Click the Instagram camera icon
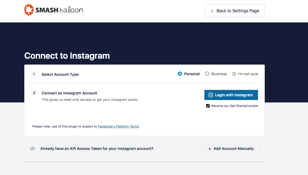This screenshot has height=175, width=308. tap(211, 95)
